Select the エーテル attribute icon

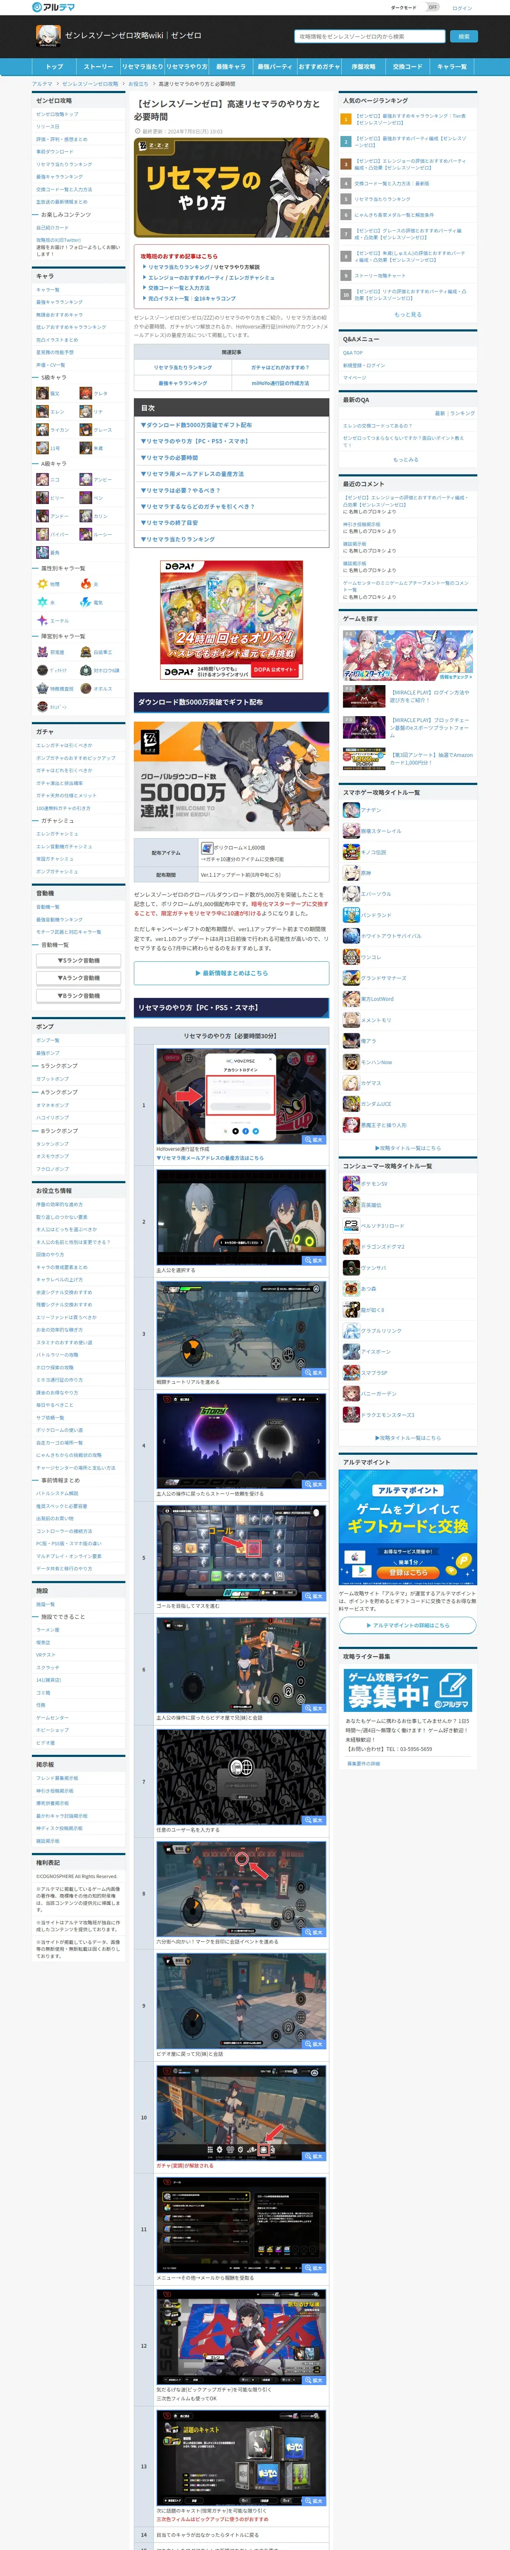click(x=42, y=620)
